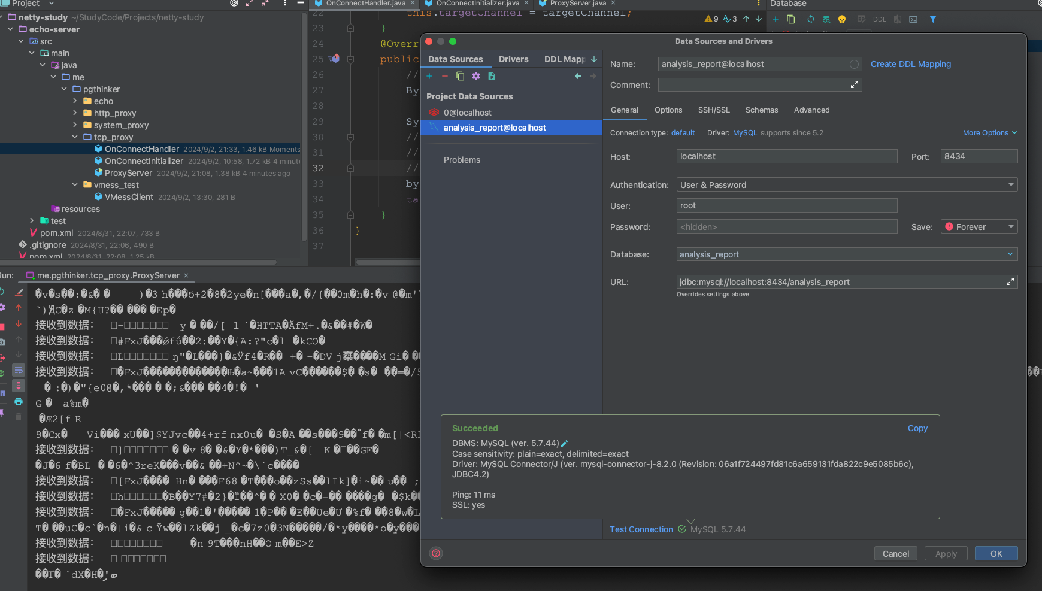This screenshot has width=1042, height=591.
Task: Open Authentication dropdown User & Password
Action: point(847,185)
